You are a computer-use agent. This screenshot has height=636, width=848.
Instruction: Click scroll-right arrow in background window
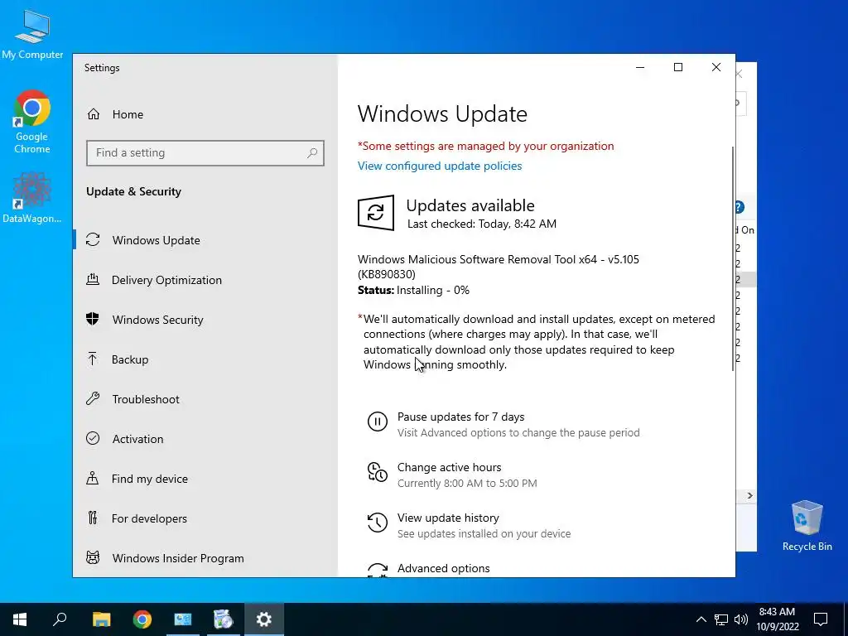coord(749,496)
